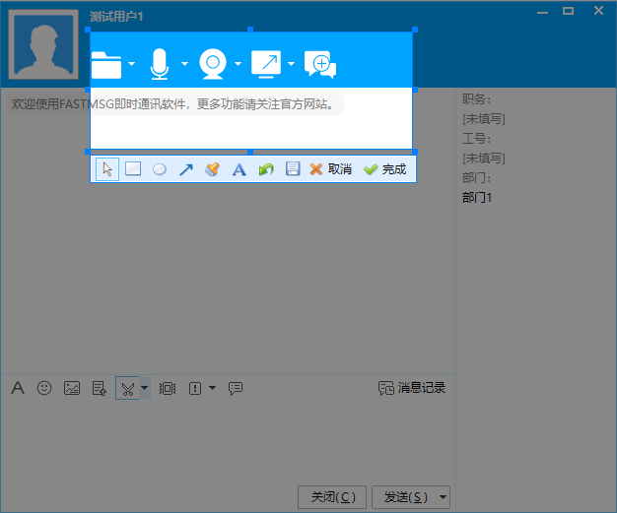Send a file document icon
This screenshot has height=513, width=617.
pyautogui.click(x=100, y=388)
